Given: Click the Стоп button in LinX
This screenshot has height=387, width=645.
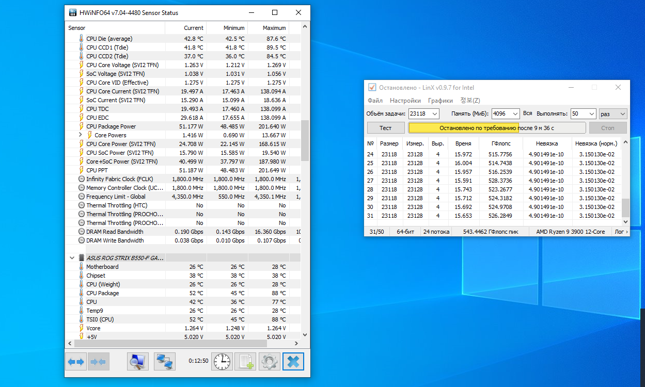Looking at the screenshot, I should (608, 128).
